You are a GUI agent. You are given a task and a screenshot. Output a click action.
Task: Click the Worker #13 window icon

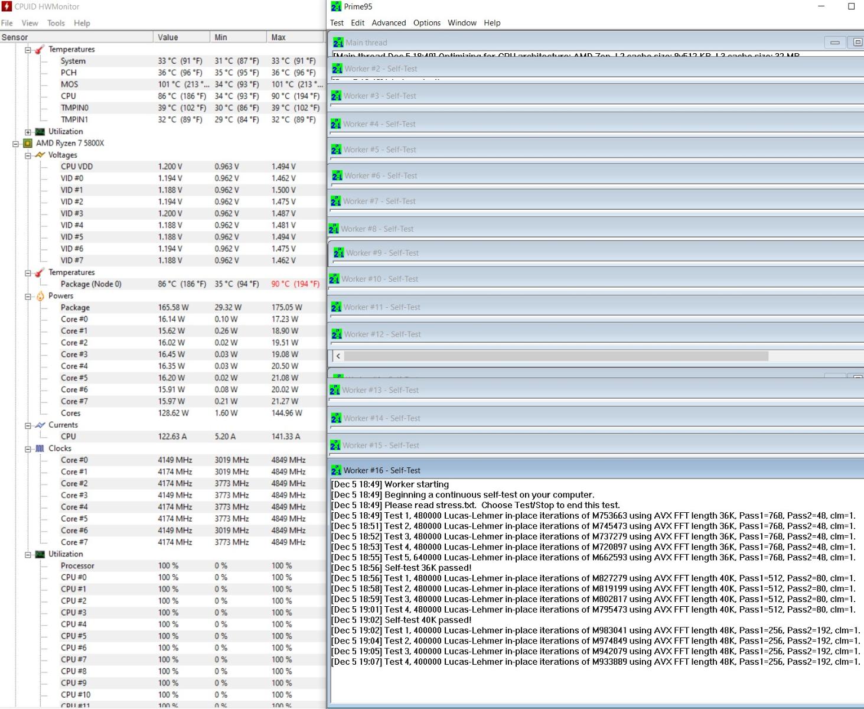[335, 390]
